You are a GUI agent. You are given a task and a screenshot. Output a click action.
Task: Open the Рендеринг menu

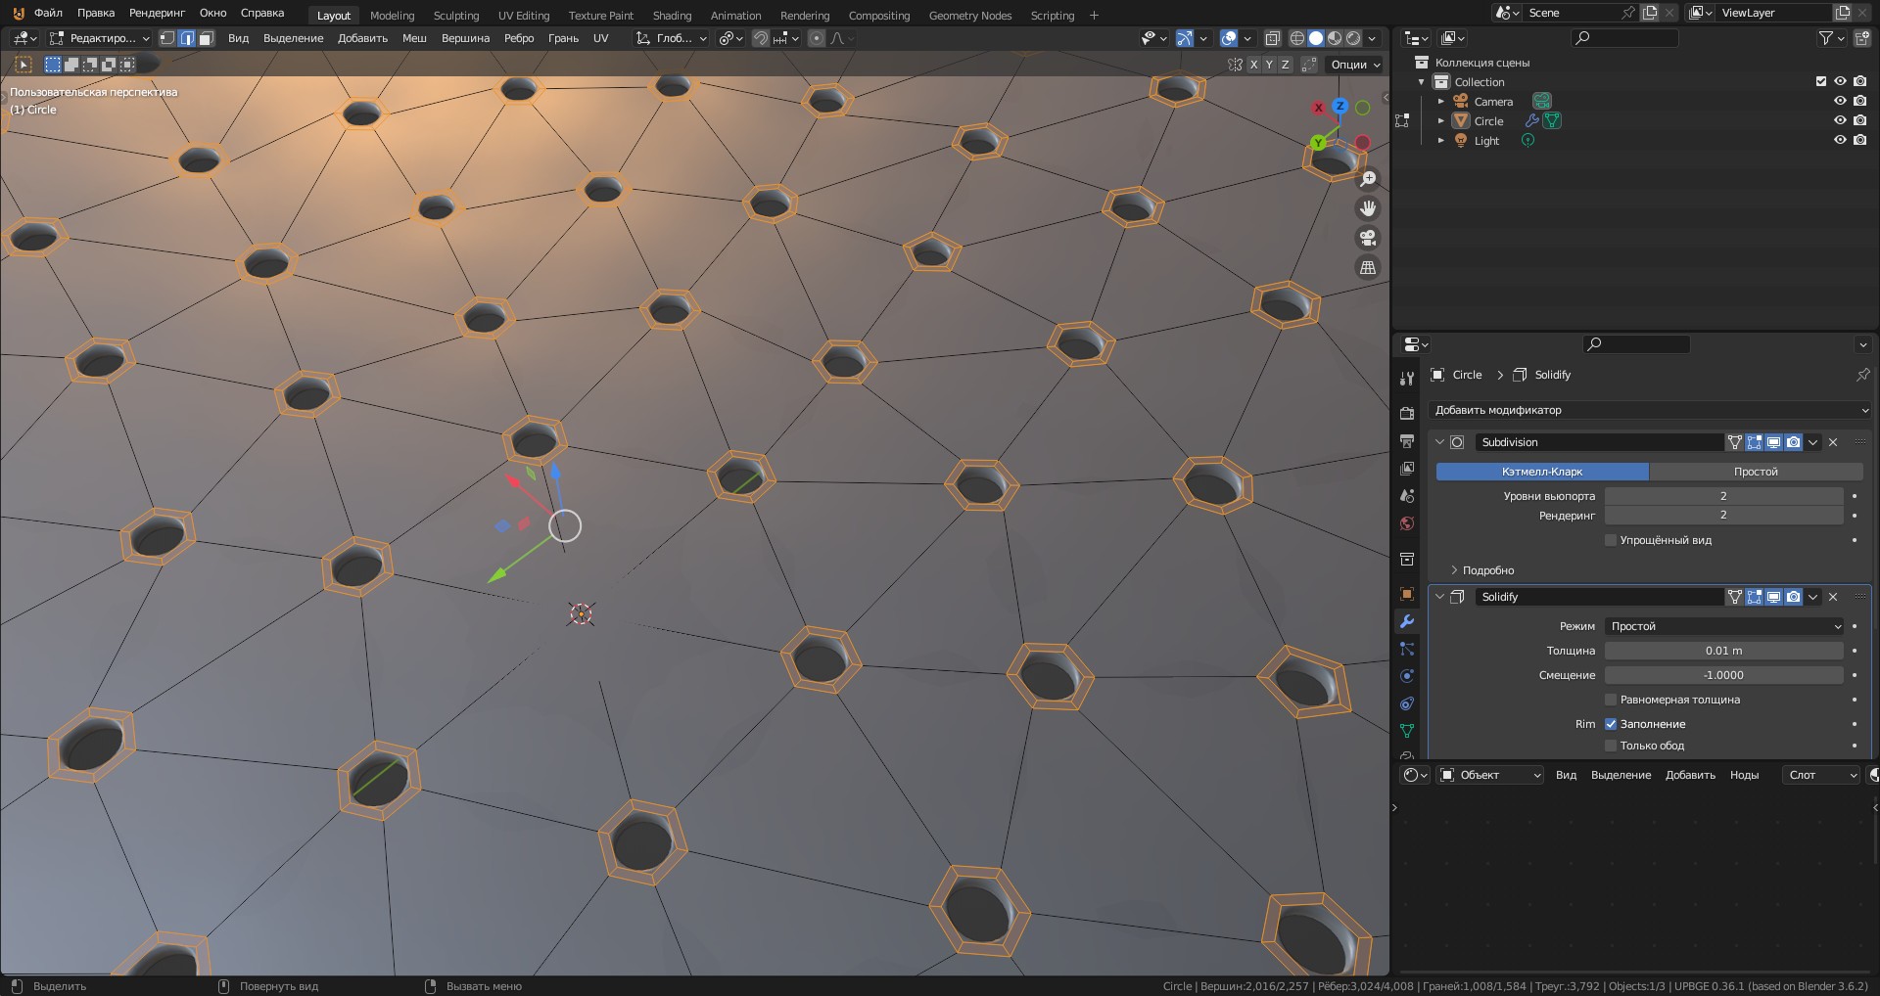tap(157, 13)
